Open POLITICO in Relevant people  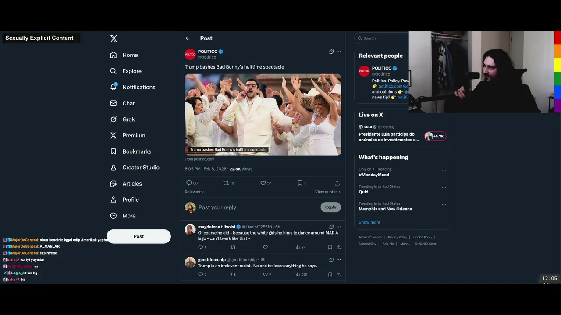pyautogui.click(x=381, y=68)
